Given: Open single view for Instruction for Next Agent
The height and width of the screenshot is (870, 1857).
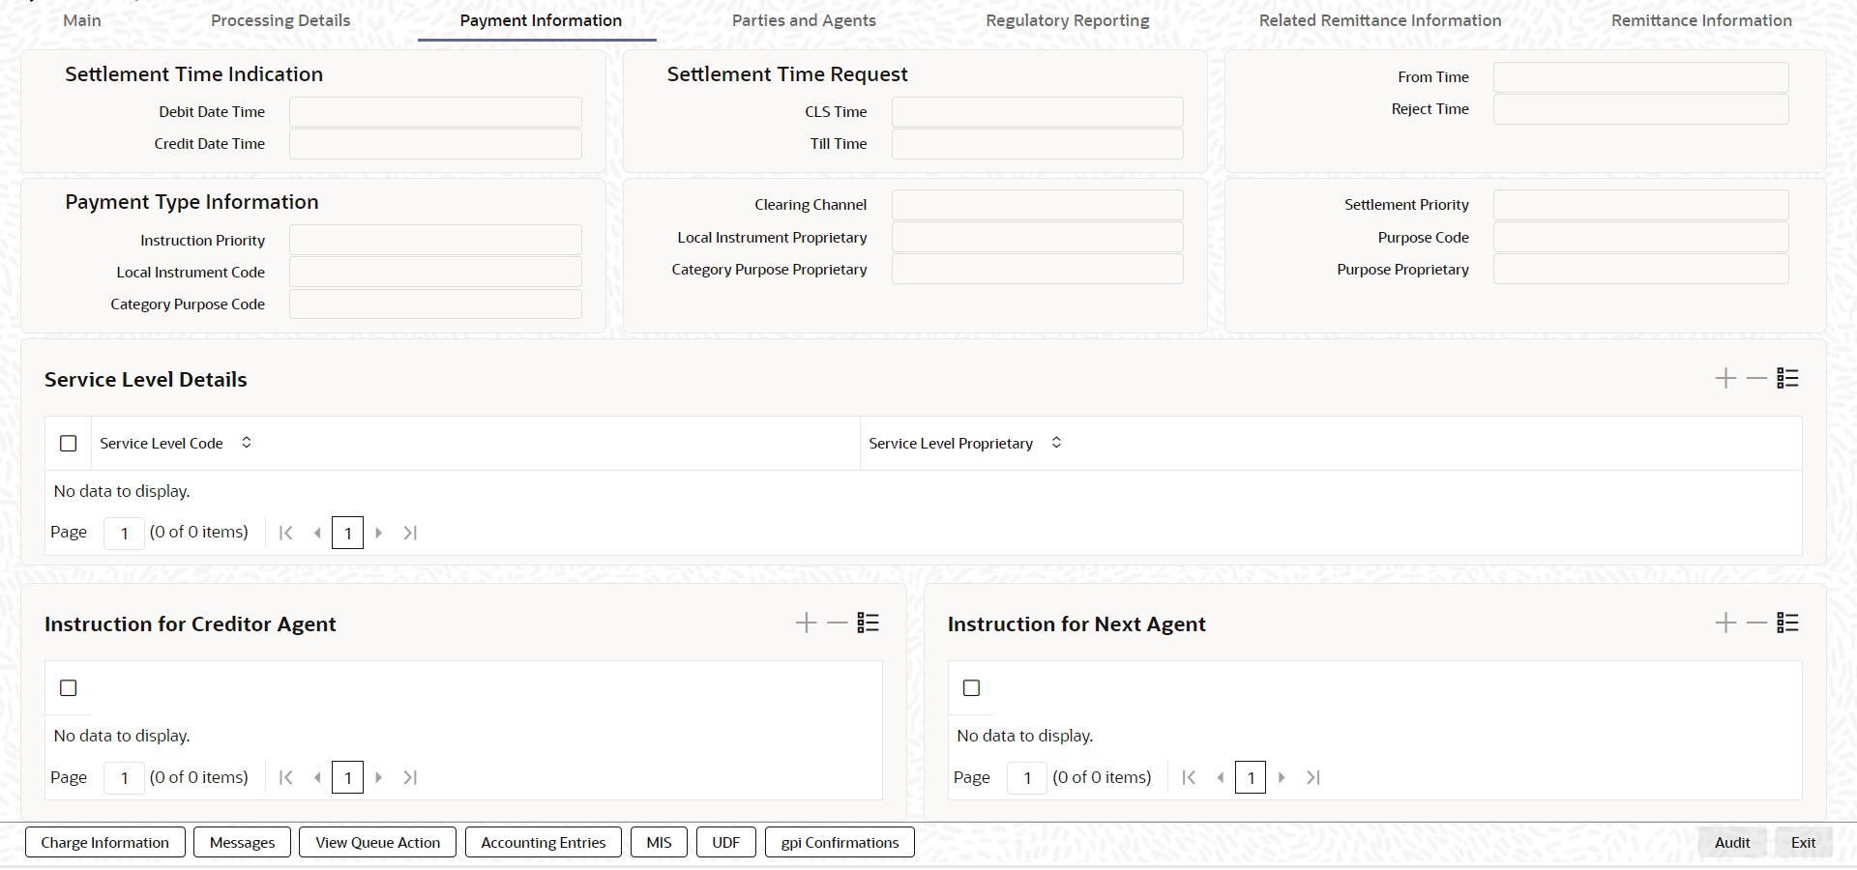Looking at the screenshot, I should pyautogui.click(x=1787, y=623).
